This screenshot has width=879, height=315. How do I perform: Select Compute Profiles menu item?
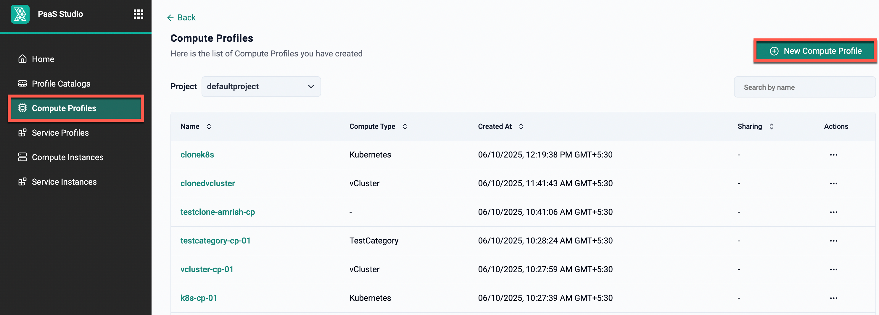tap(76, 108)
